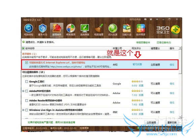Viewport: 196px width, 139px height.
Task: Click the message bubble icon in title bar
Action: 145,20
